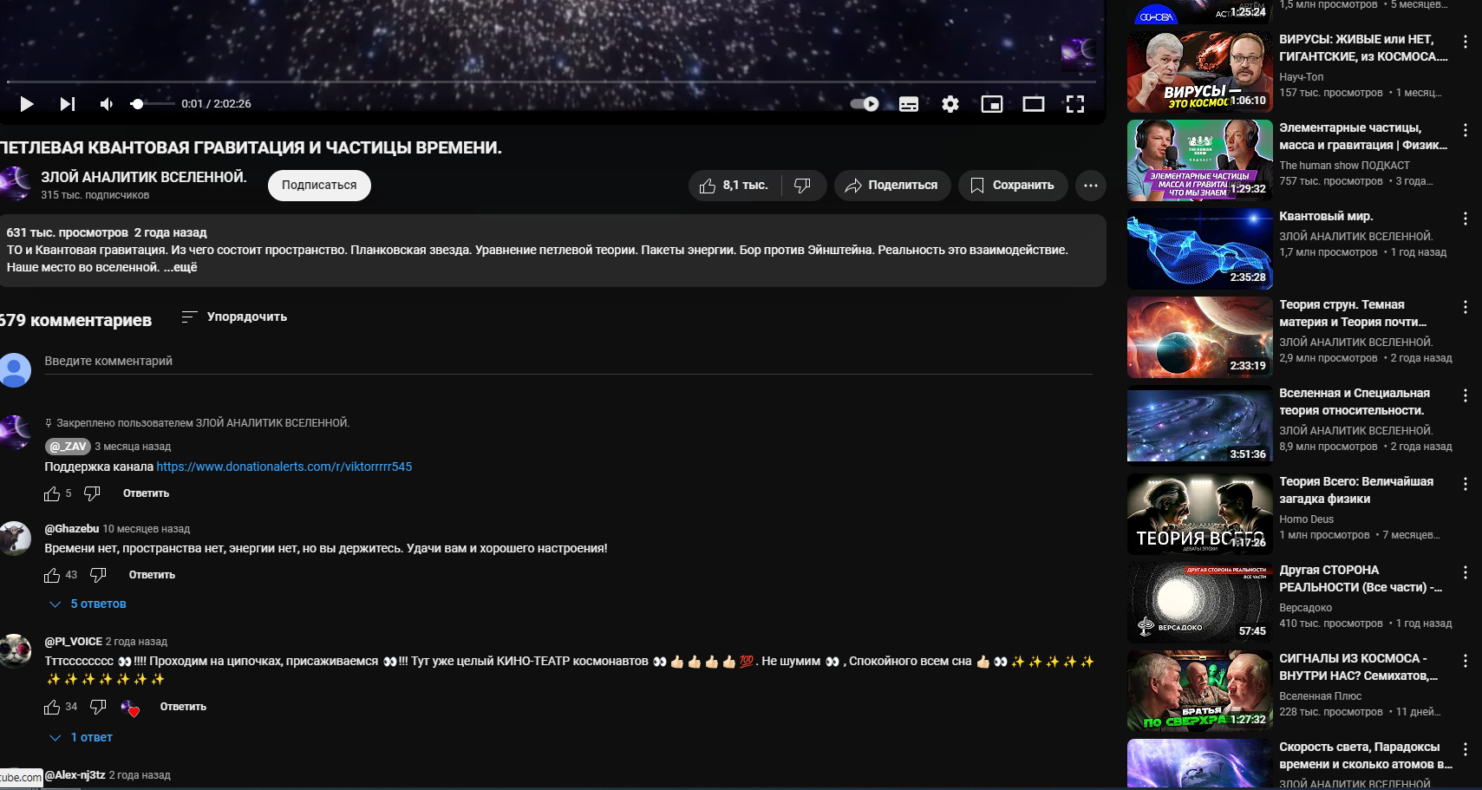Toggle subtitles on the player
1482x790 pixels.
click(909, 104)
